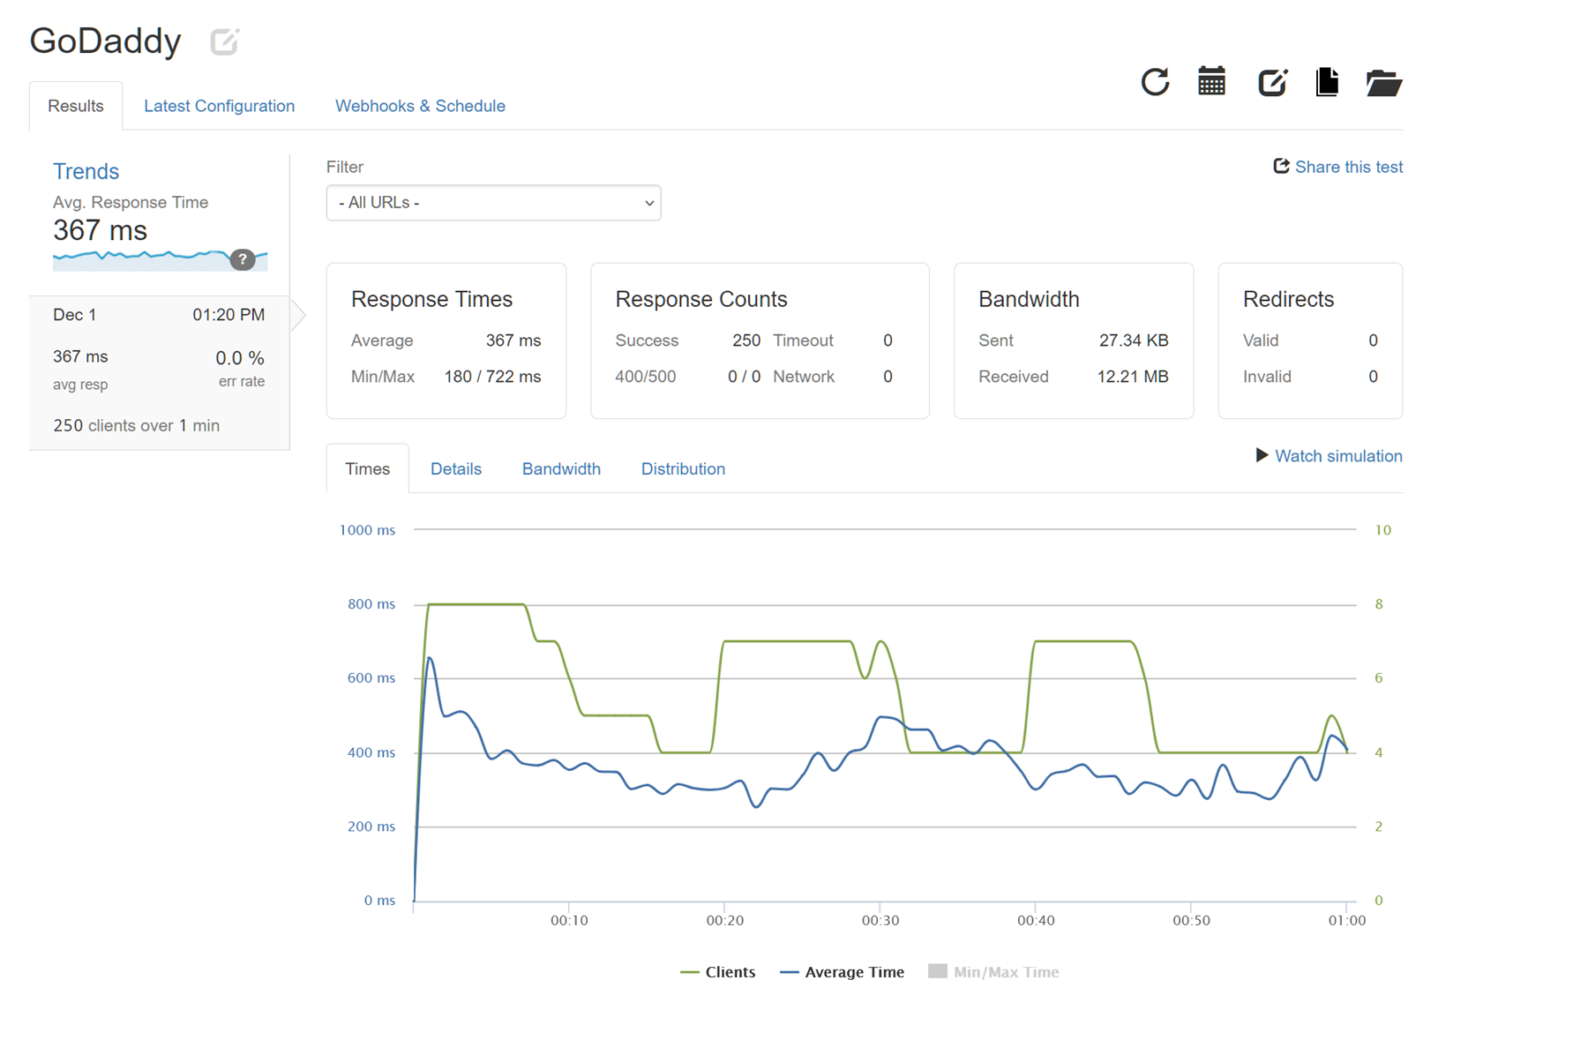The height and width of the screenshot is (1040, 1588).
Task: Expand the Dec 1 trend entry arrow
Action: click(299, 314)
